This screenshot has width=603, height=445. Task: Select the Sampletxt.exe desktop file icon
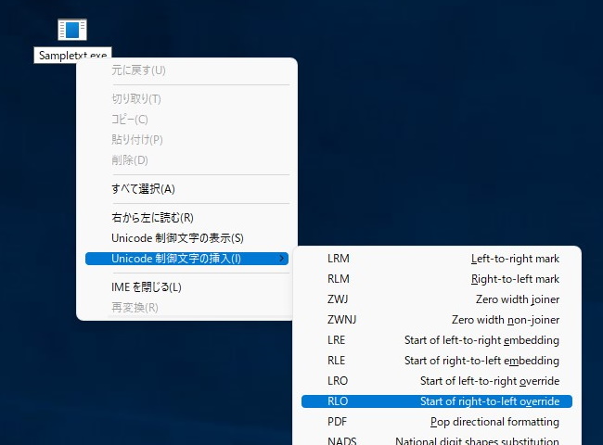click(72, 30)
